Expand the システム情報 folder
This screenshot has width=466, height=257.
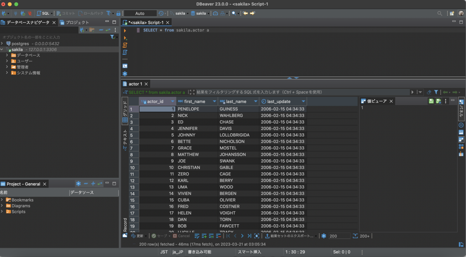(7, 73)
